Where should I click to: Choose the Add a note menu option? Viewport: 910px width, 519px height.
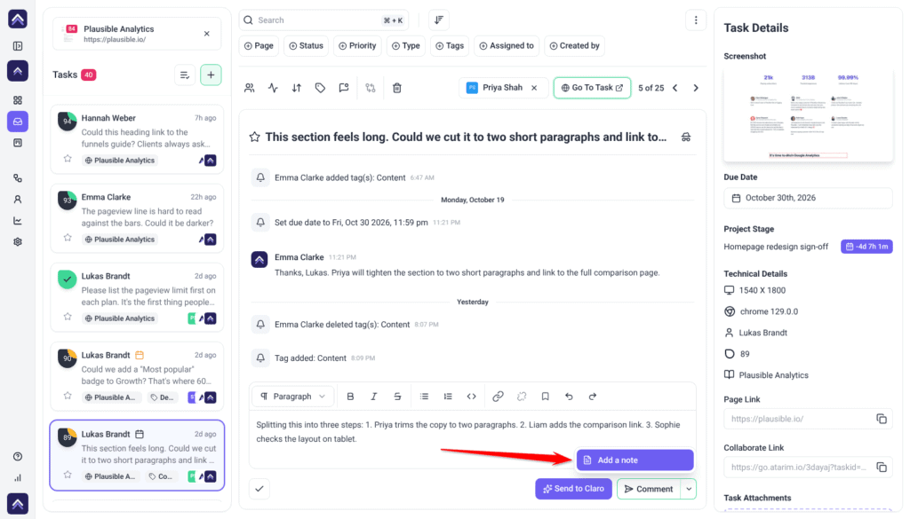pyautogui.click(x=635, y=460)
